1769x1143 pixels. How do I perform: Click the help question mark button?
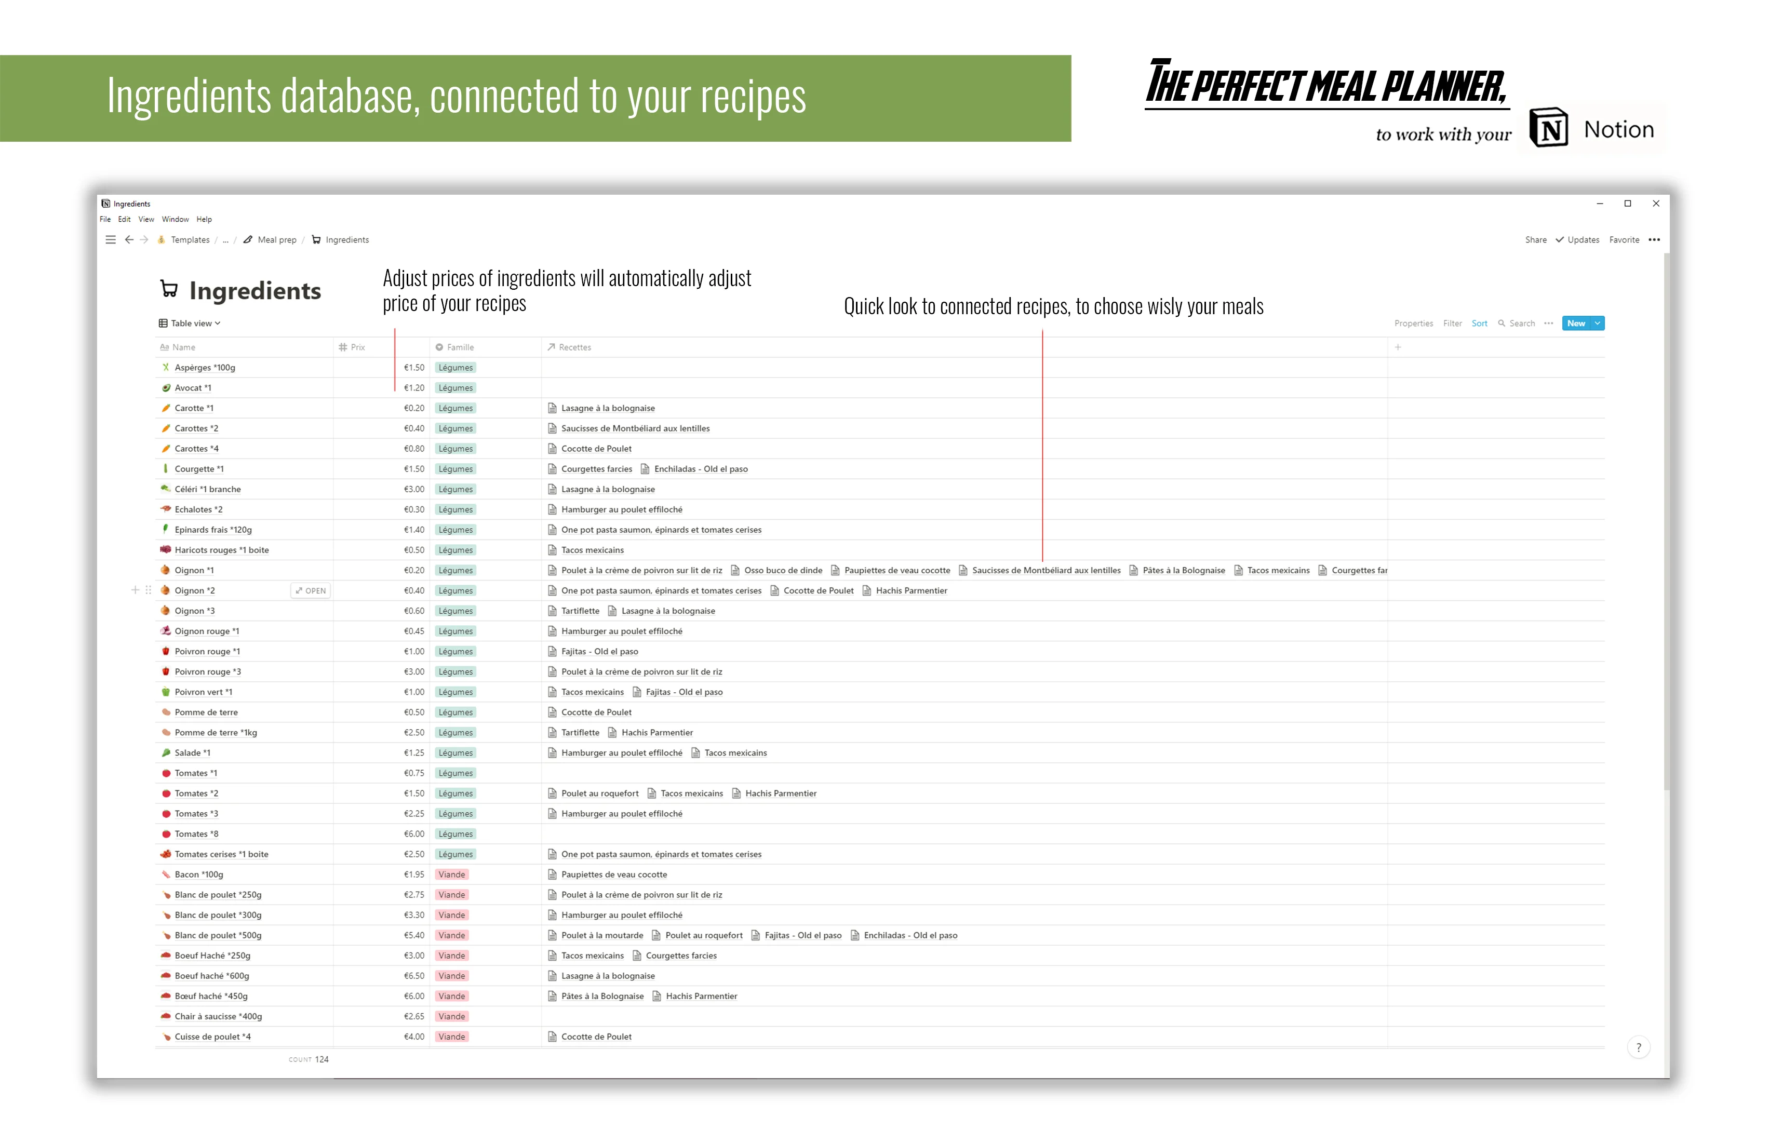(1638, 1047)
